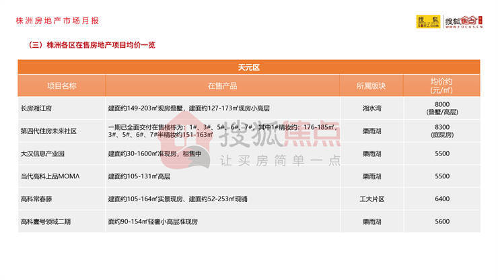Click the 项目名称 column header
The height and width of the screenshot is (280, 498).
click(62, 85)
